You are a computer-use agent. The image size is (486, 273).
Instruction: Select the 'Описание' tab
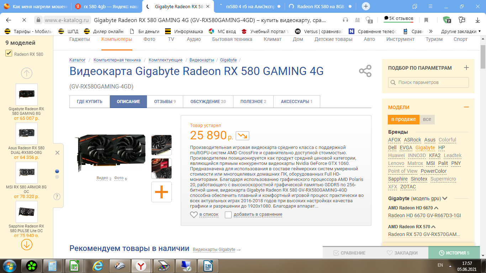click(x=128, y=102)
